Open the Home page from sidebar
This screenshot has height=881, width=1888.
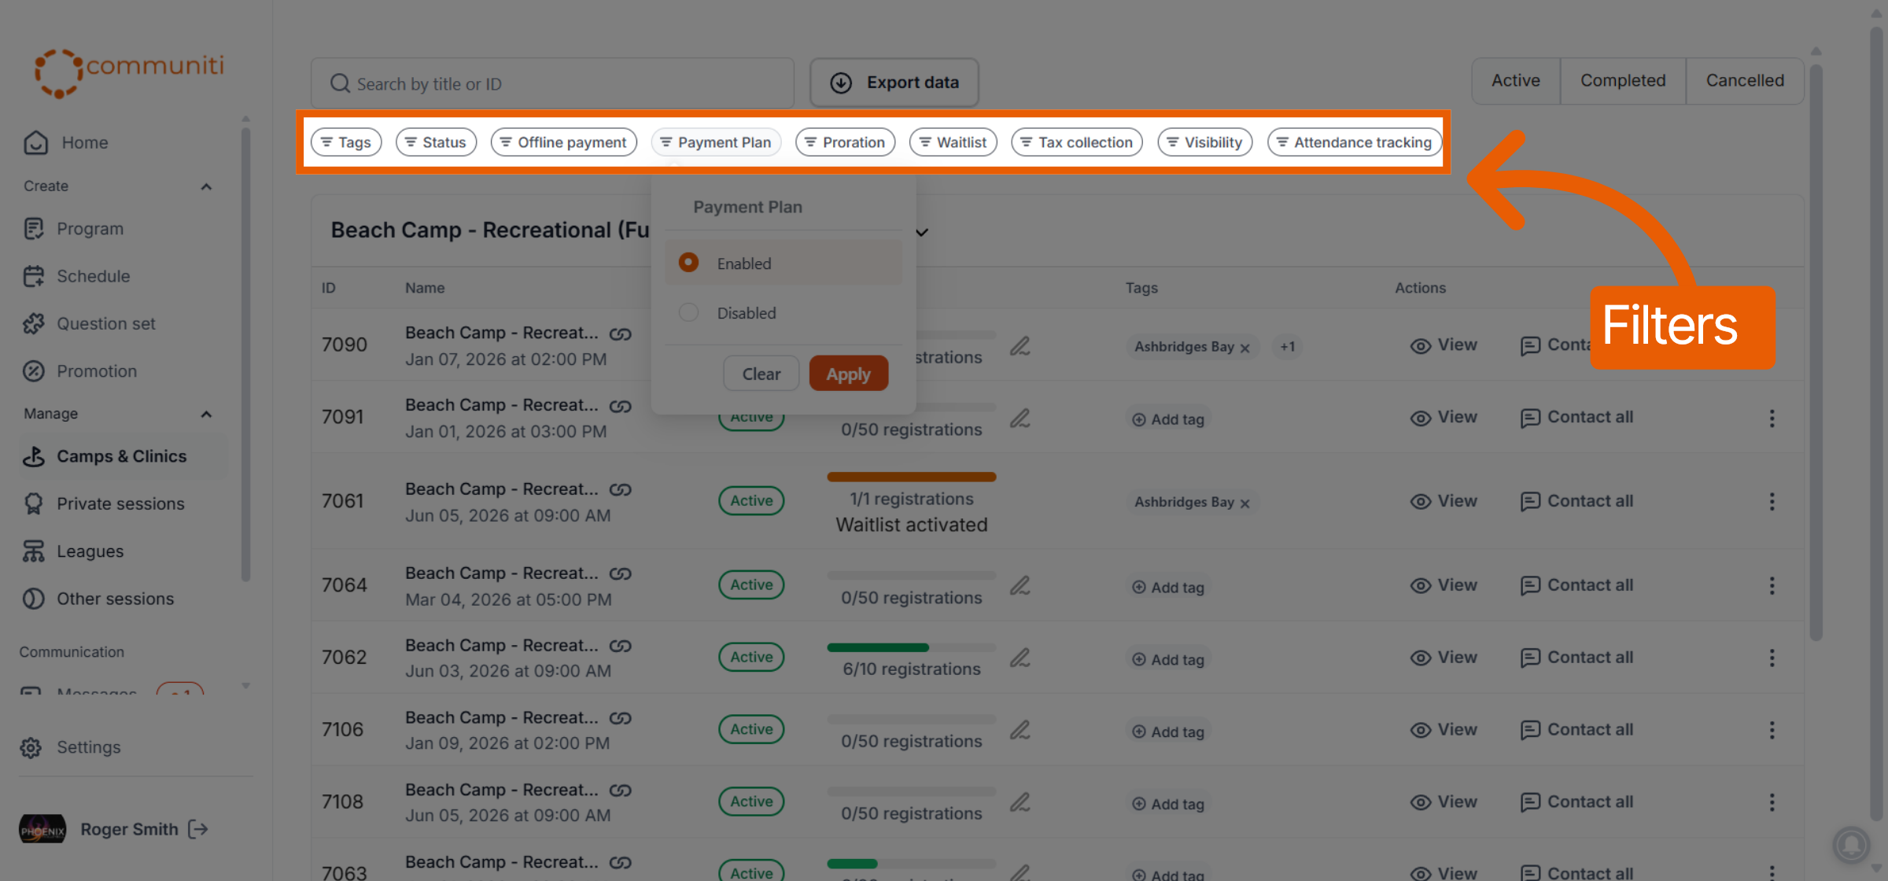(x=66, y=142)
